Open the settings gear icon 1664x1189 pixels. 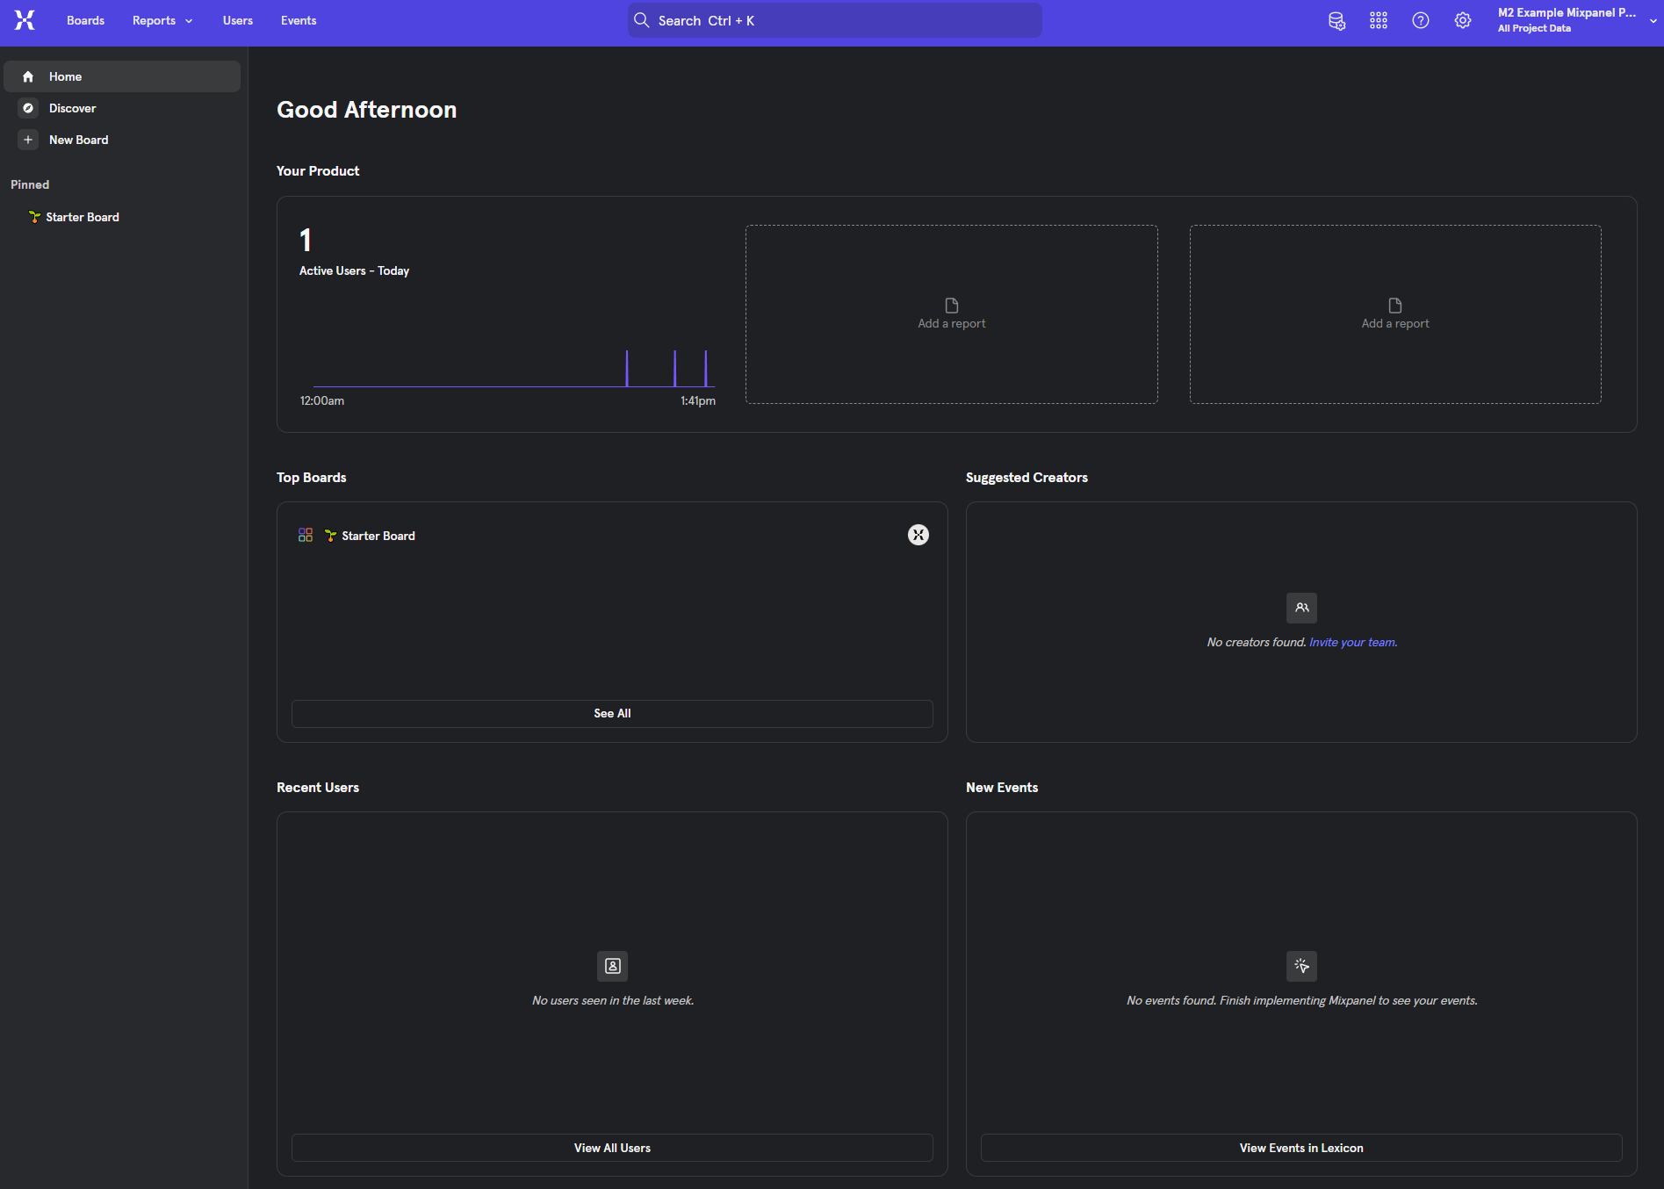point(1463,21)
